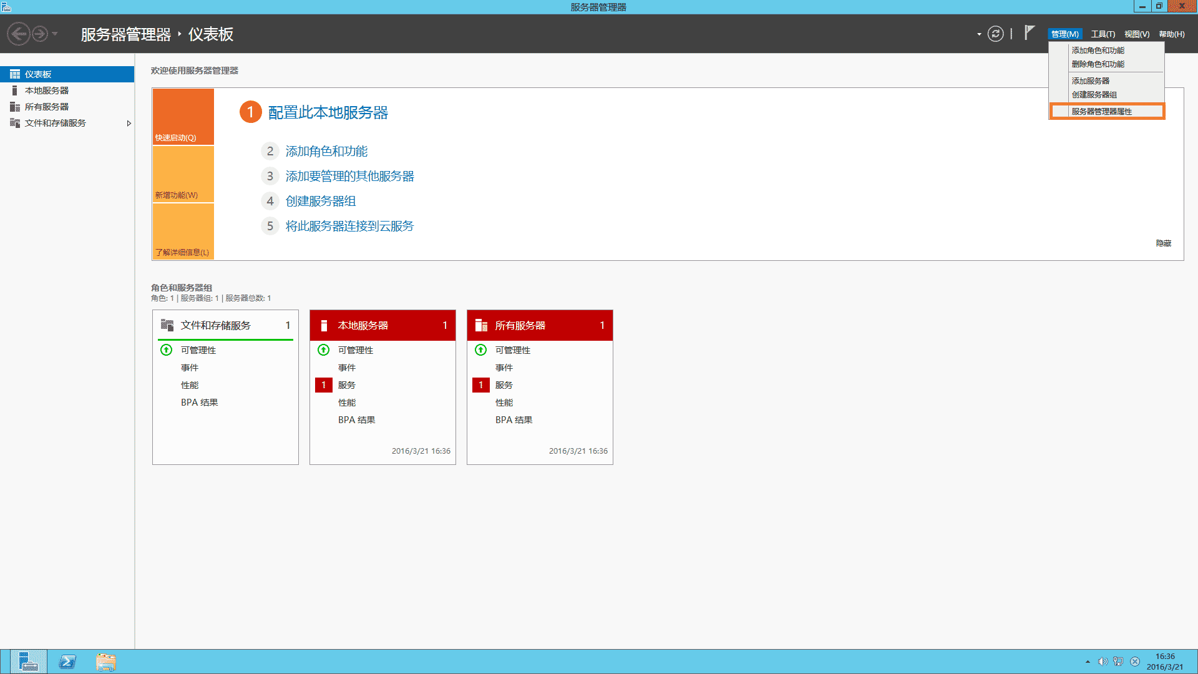
Task: Click the forward navigation arrow
Action: [40, 34]
